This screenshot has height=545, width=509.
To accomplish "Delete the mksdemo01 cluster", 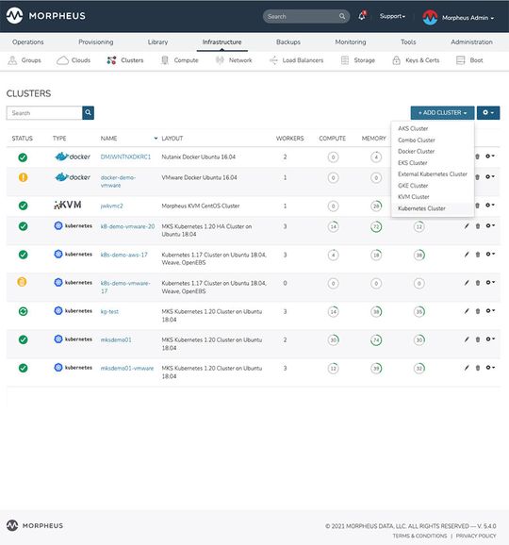I will click(478, 339).
